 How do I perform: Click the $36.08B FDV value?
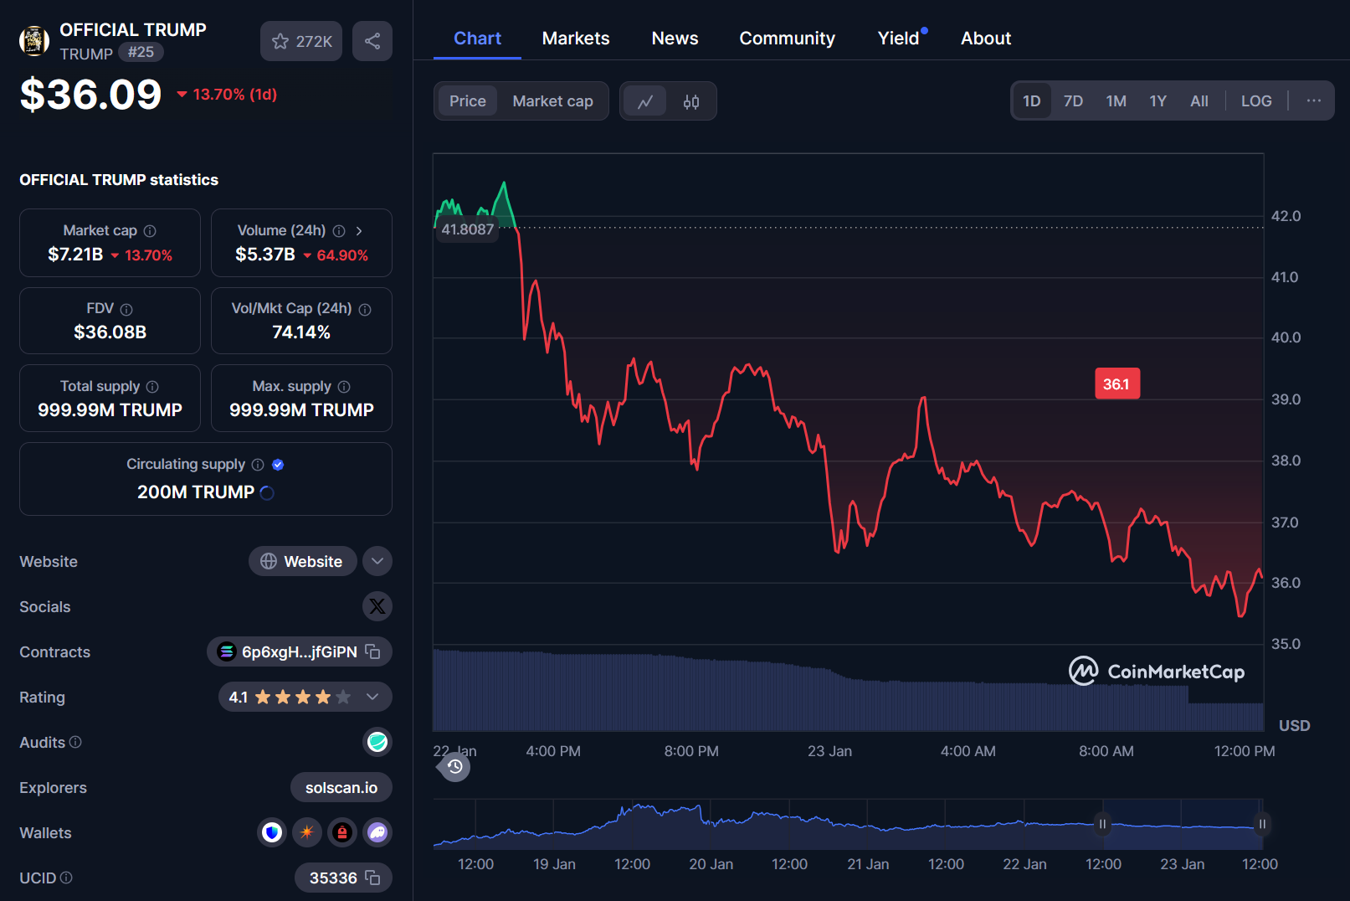tap(110, 332)
